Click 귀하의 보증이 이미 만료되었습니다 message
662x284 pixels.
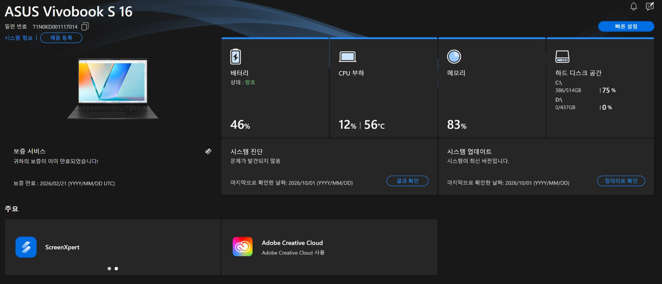[x=56, y=161]
